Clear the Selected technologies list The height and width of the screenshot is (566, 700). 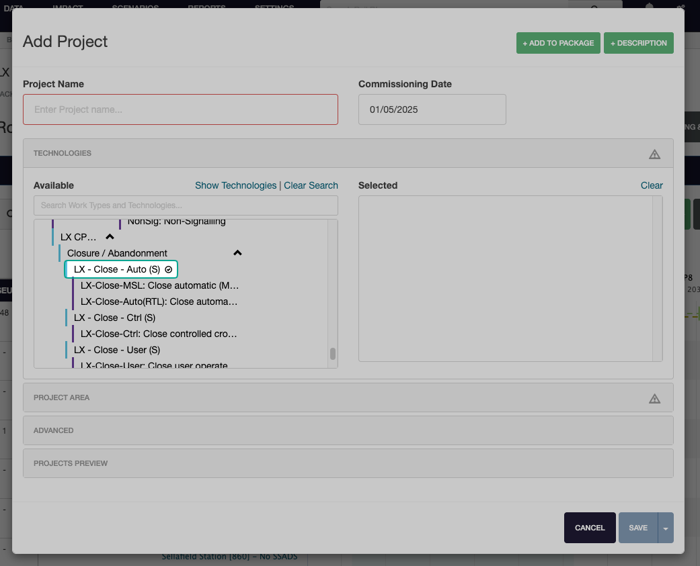pos(651,185)
